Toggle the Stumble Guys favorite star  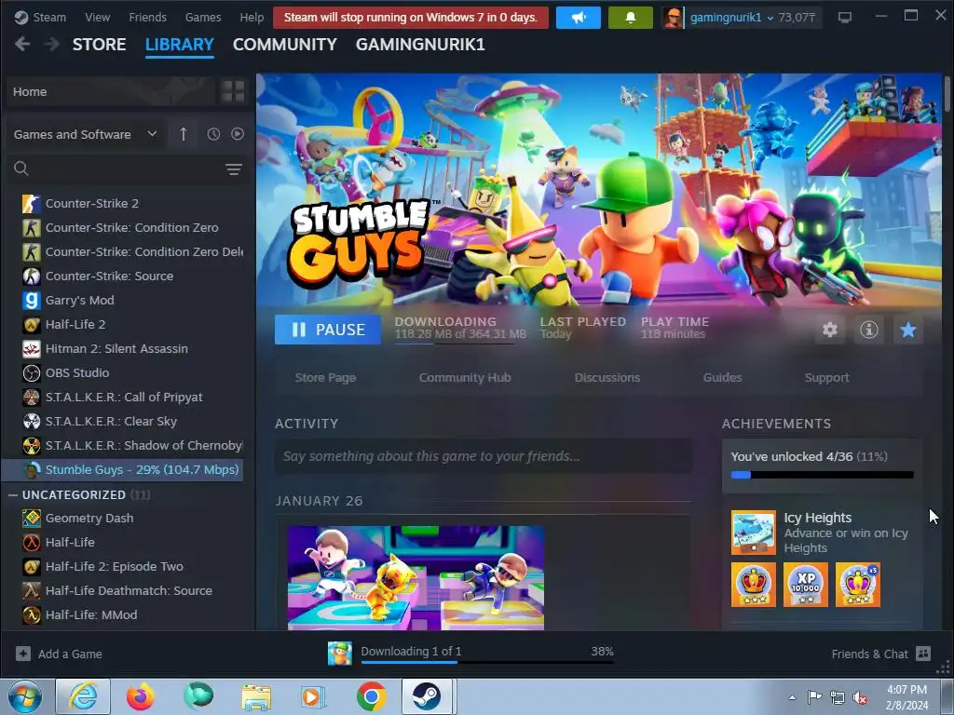907,330
